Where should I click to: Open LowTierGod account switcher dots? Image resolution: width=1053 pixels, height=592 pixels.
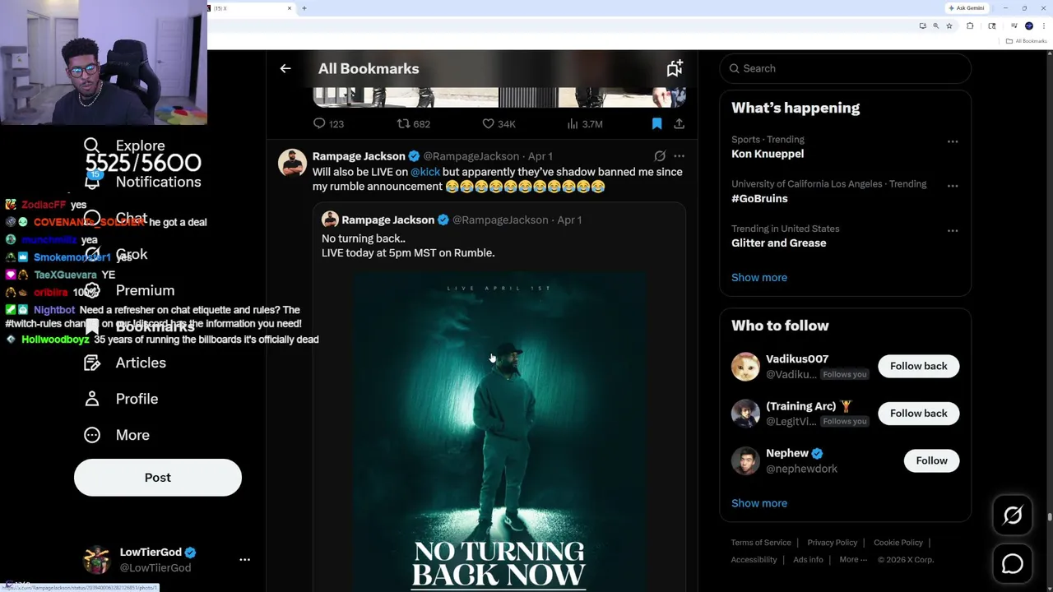point(244,559)
